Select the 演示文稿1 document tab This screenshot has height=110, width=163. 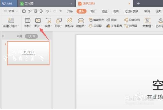tap(104, 4)
